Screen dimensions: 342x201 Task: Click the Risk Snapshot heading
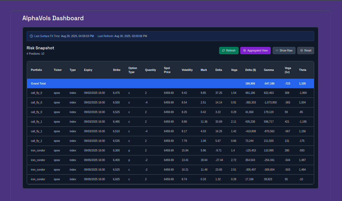(40, 48)
